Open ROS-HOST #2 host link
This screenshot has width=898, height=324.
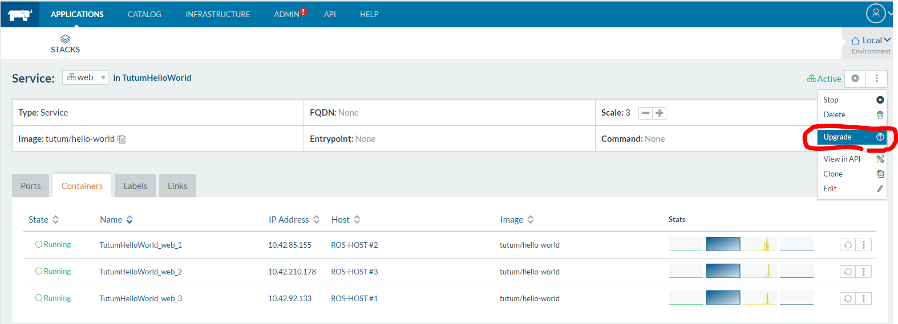[x=354, y=245]
